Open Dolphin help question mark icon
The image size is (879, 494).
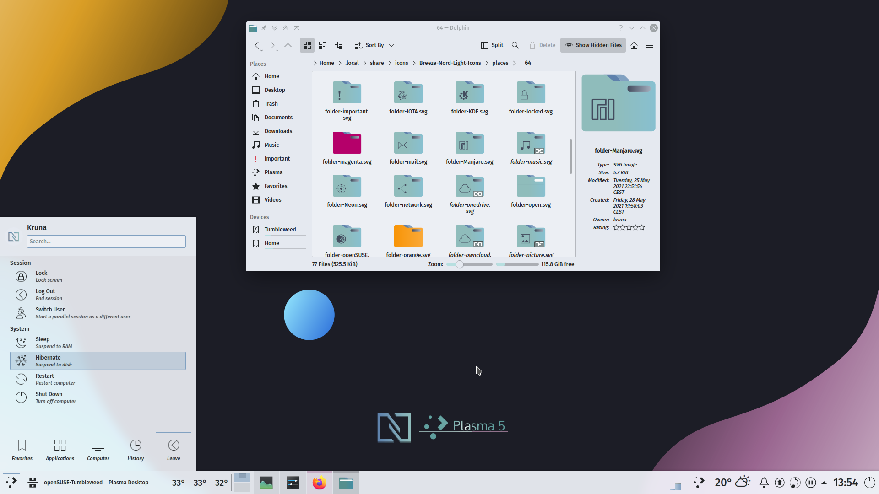(621, 28)
